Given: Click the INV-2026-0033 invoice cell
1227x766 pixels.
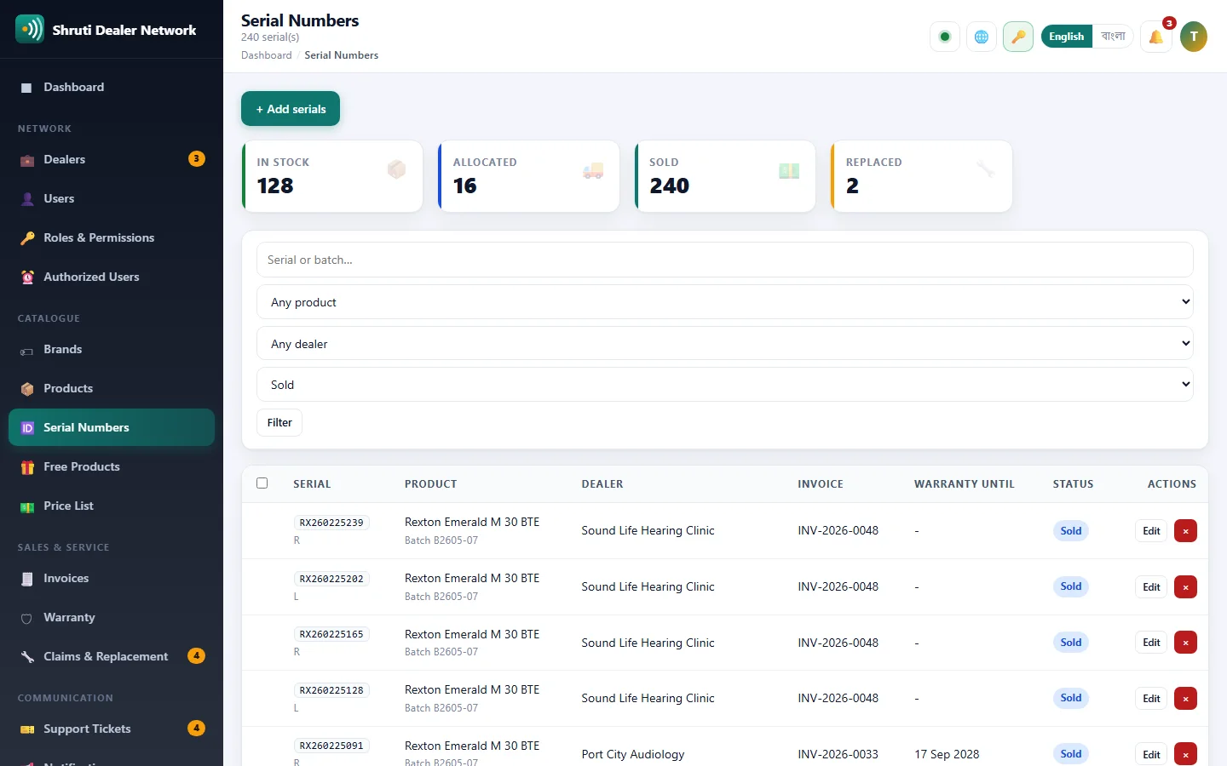Looking at the screenshot, I should [x=838, y=754].
